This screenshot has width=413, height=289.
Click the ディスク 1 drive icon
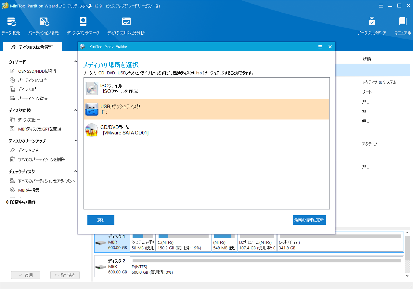pos(101,243)
